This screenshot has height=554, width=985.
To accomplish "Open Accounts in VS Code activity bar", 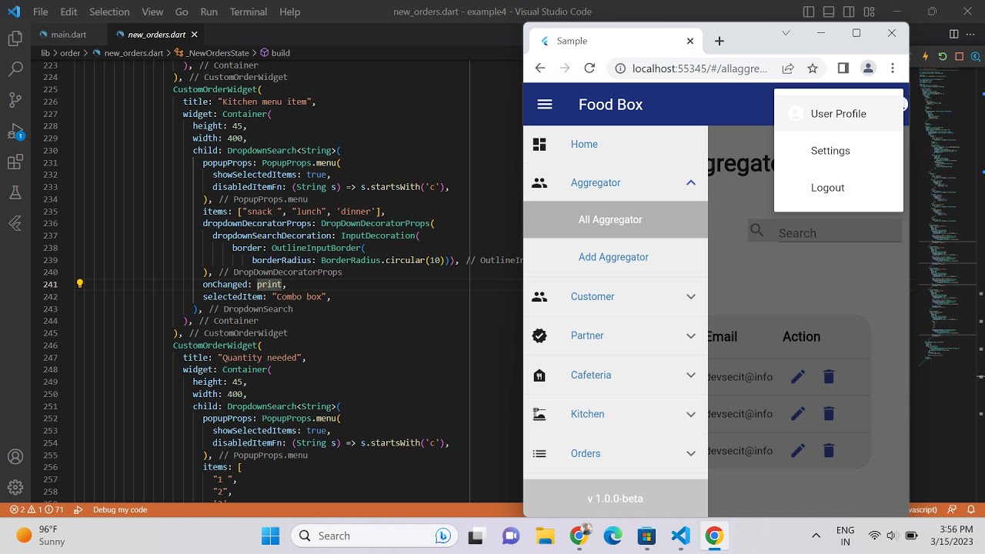I will [x=15, y=456].
